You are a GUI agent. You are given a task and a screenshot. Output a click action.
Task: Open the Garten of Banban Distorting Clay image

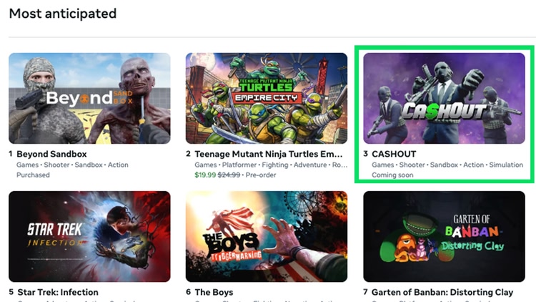pos(444,236)
